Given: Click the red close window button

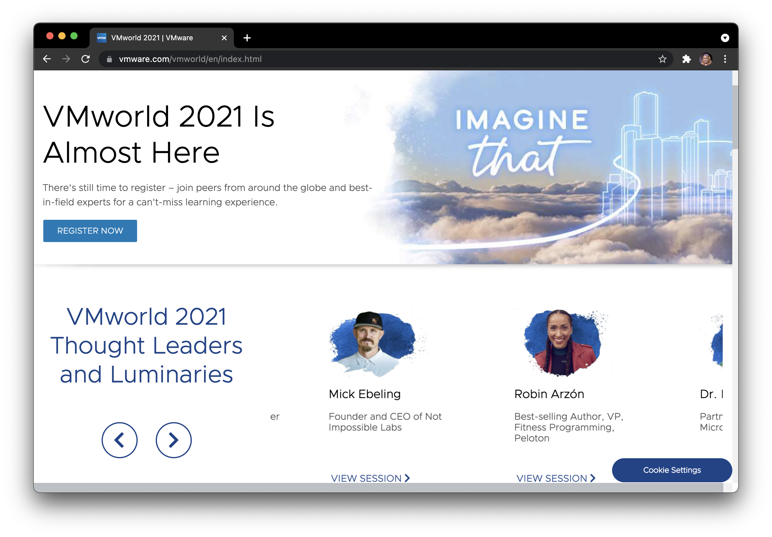Looking at the screenshot, I should point(50,36).
